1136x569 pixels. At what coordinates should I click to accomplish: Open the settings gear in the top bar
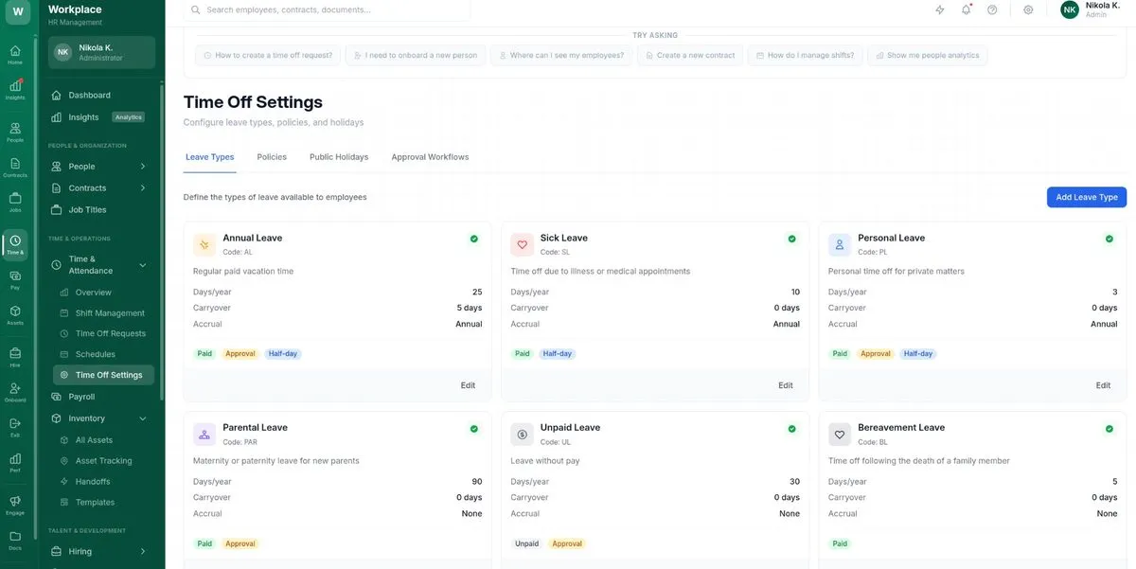(x=1028, y=9)
